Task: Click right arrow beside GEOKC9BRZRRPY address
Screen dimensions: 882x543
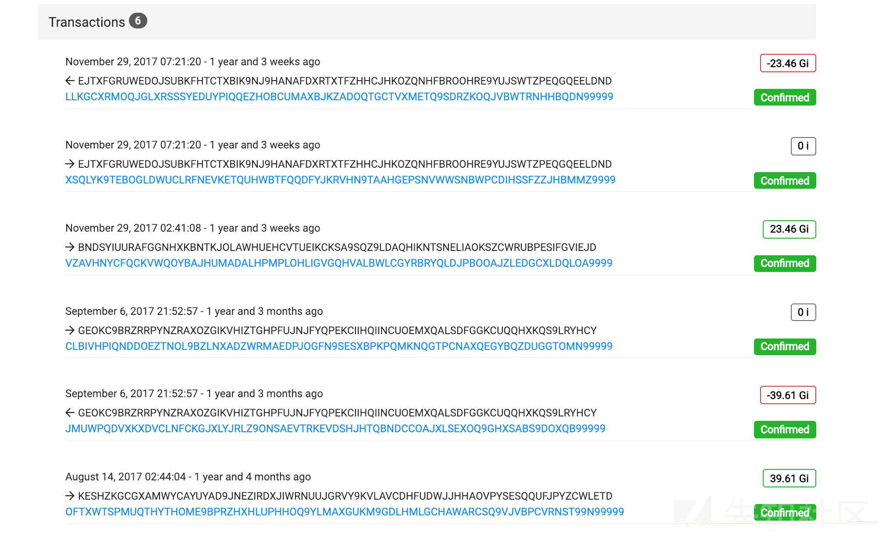Action: (70, 330)
